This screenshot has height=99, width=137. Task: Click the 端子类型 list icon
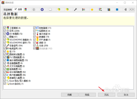pyautogui.click(x=37, y=34)
